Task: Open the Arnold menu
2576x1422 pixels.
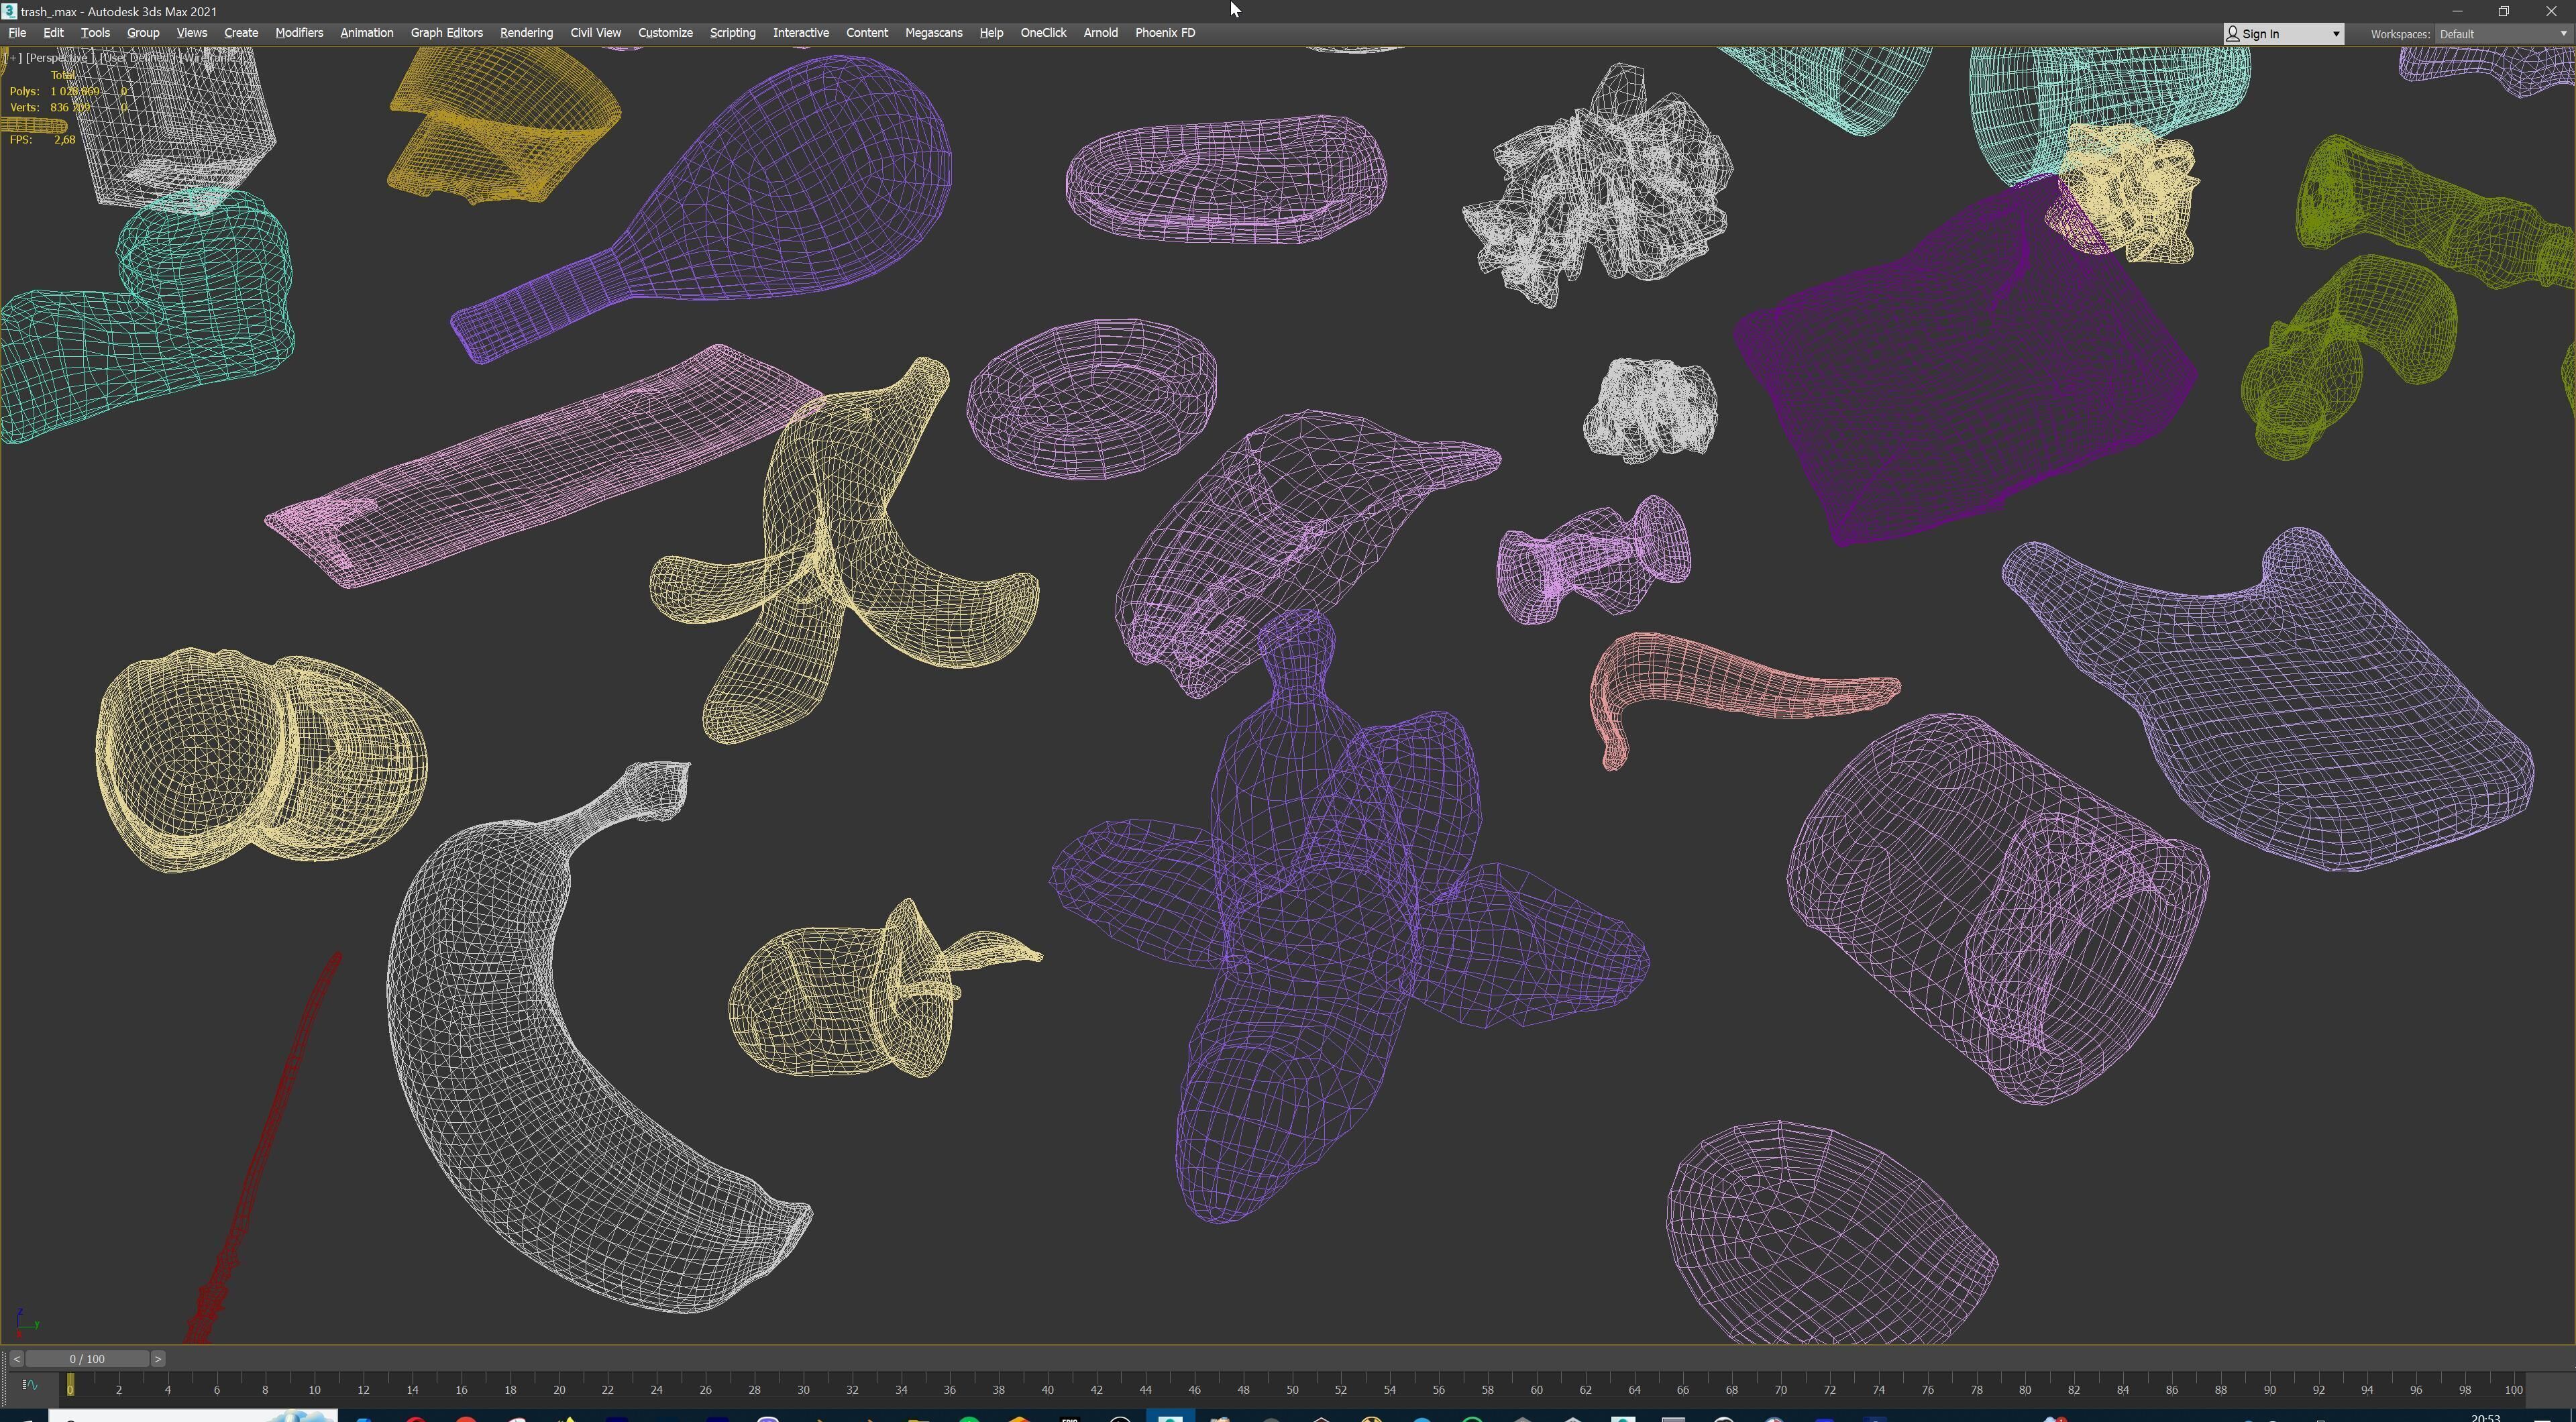Action: tap(1100, 33)
